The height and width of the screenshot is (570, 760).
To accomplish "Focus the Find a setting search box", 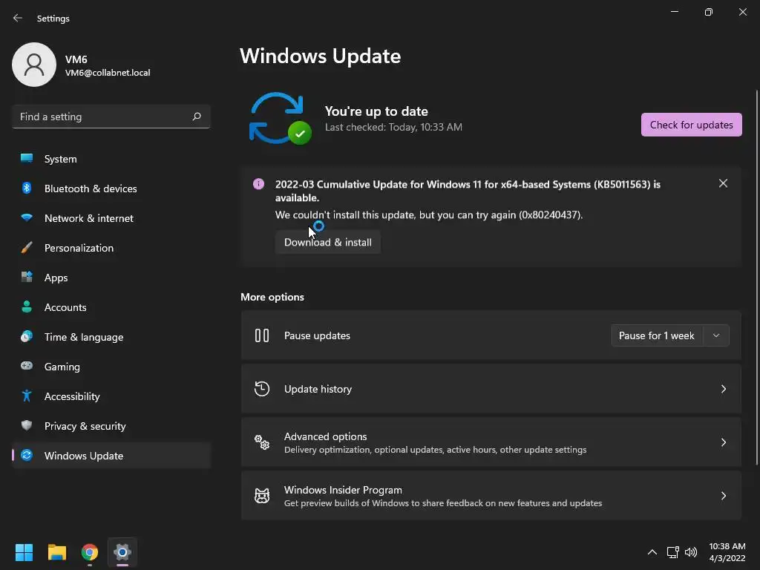I will click(x=102, y=117).
